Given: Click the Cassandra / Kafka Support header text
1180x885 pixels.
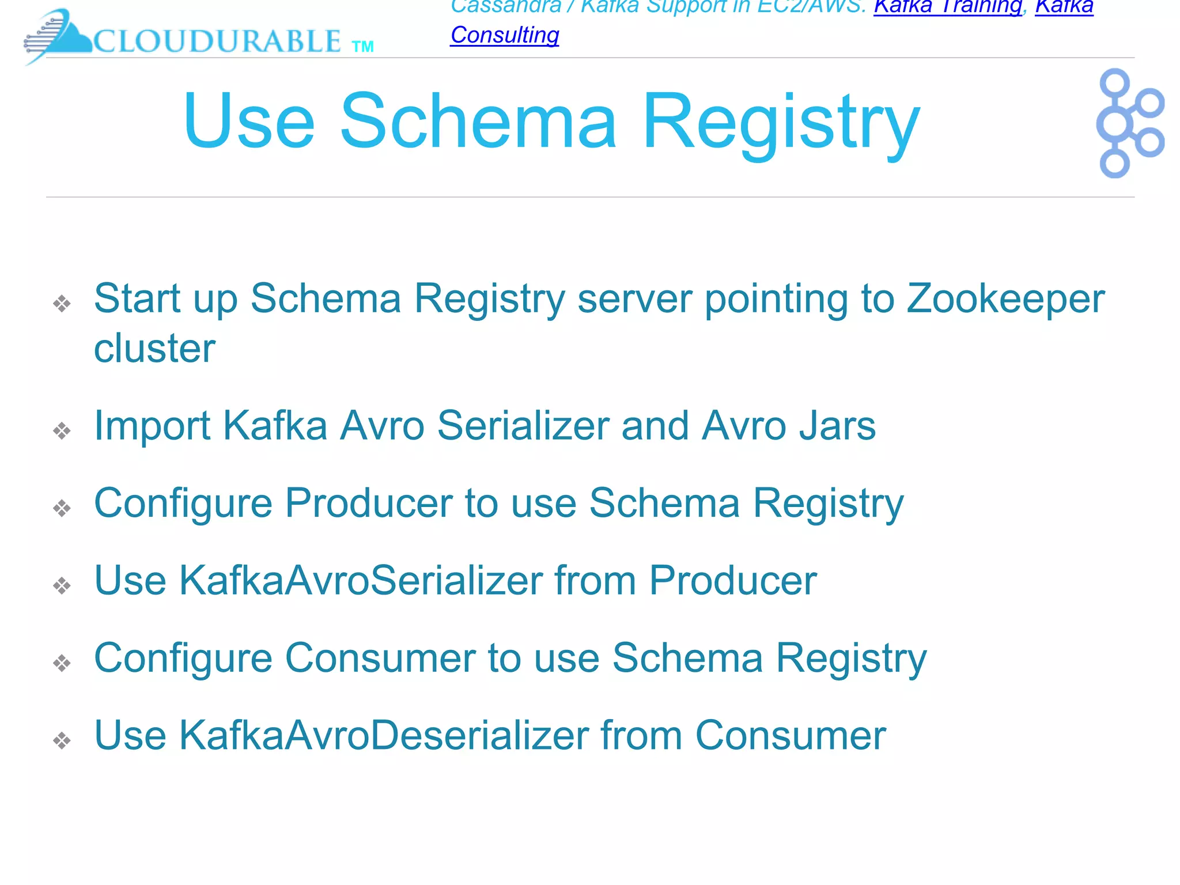Looking at the screenshot, I should point(658,7).
